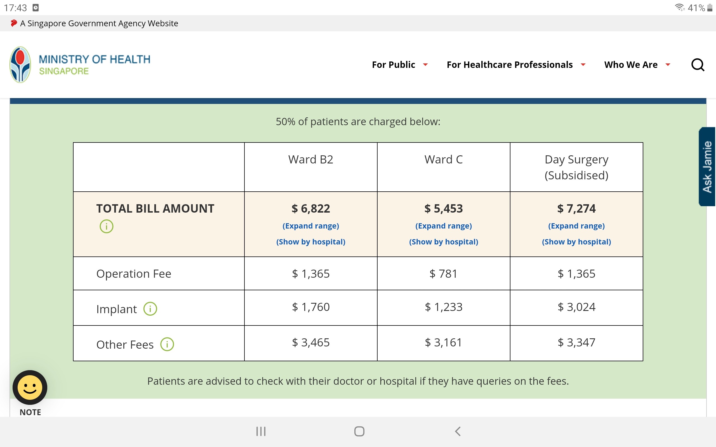Expand the For Healthcare Professionals dropdown arrow
The height and width of the screenshot is (447, 716).
coord(583,65)
